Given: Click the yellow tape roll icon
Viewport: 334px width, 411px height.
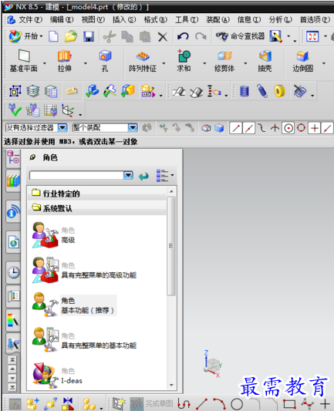Looking at the screenshot, I should click(279, 91).
